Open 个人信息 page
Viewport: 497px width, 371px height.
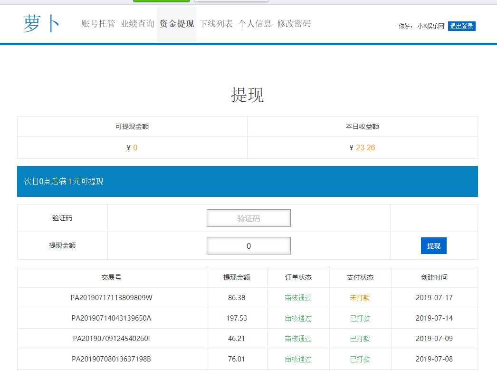255,24
